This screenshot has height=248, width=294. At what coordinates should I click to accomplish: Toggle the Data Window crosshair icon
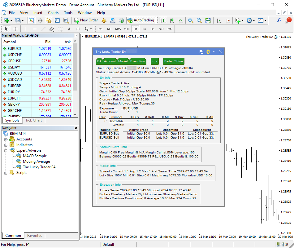pyautogui.click(x=40, y=20)
